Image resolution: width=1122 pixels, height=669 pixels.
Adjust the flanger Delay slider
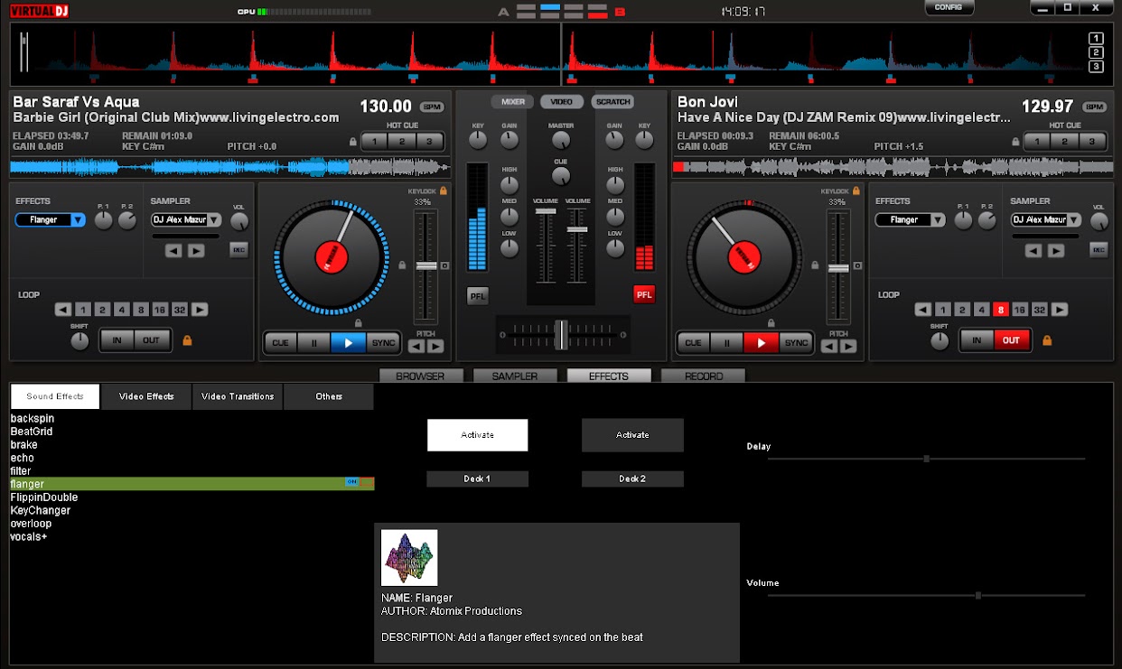point(926,459)
